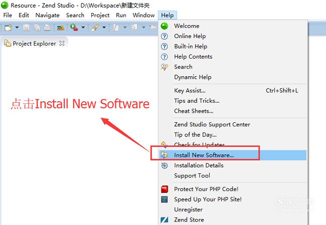
Task: Click the Last Edit Location icon
Action: pyautogui.click(x=153, y=27)
